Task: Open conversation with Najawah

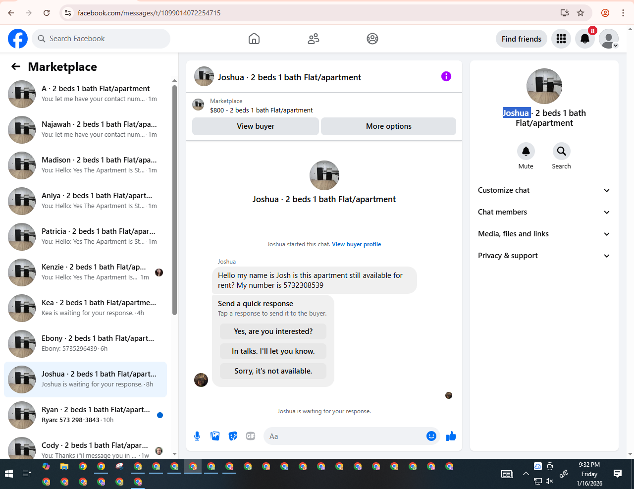Action: [85, 130]
